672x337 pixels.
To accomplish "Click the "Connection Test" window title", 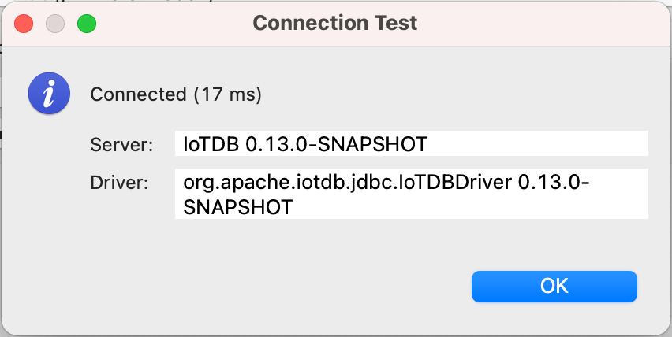I will [334, 24].
